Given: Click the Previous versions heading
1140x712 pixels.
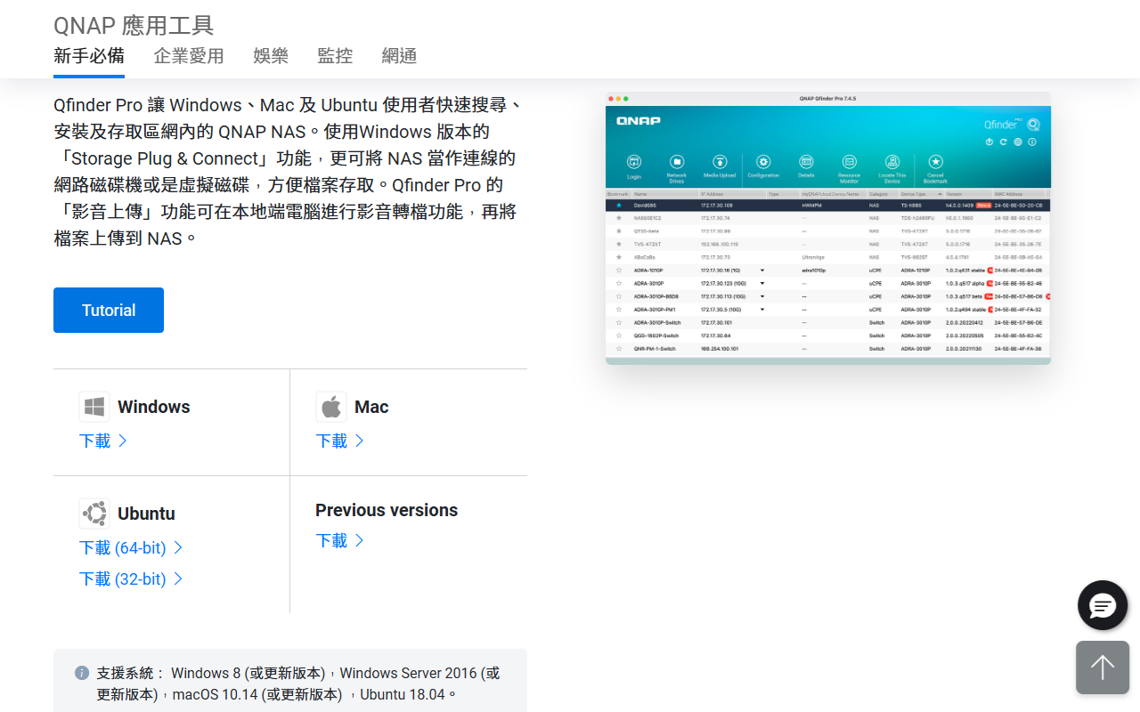Looking at the screenshot, I should click(387, 510).
